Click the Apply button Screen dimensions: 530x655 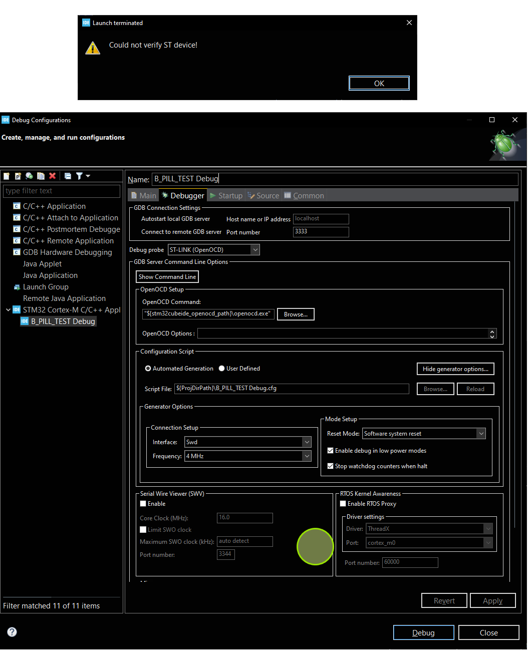tap(493, 601)
